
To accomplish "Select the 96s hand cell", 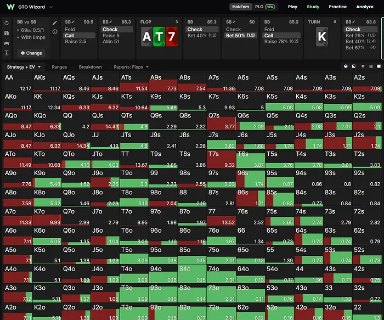I will tap(251, 178).
